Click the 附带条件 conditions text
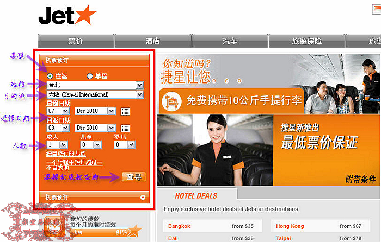The width and height of the screenshot is (381, 242). (360, 180)
